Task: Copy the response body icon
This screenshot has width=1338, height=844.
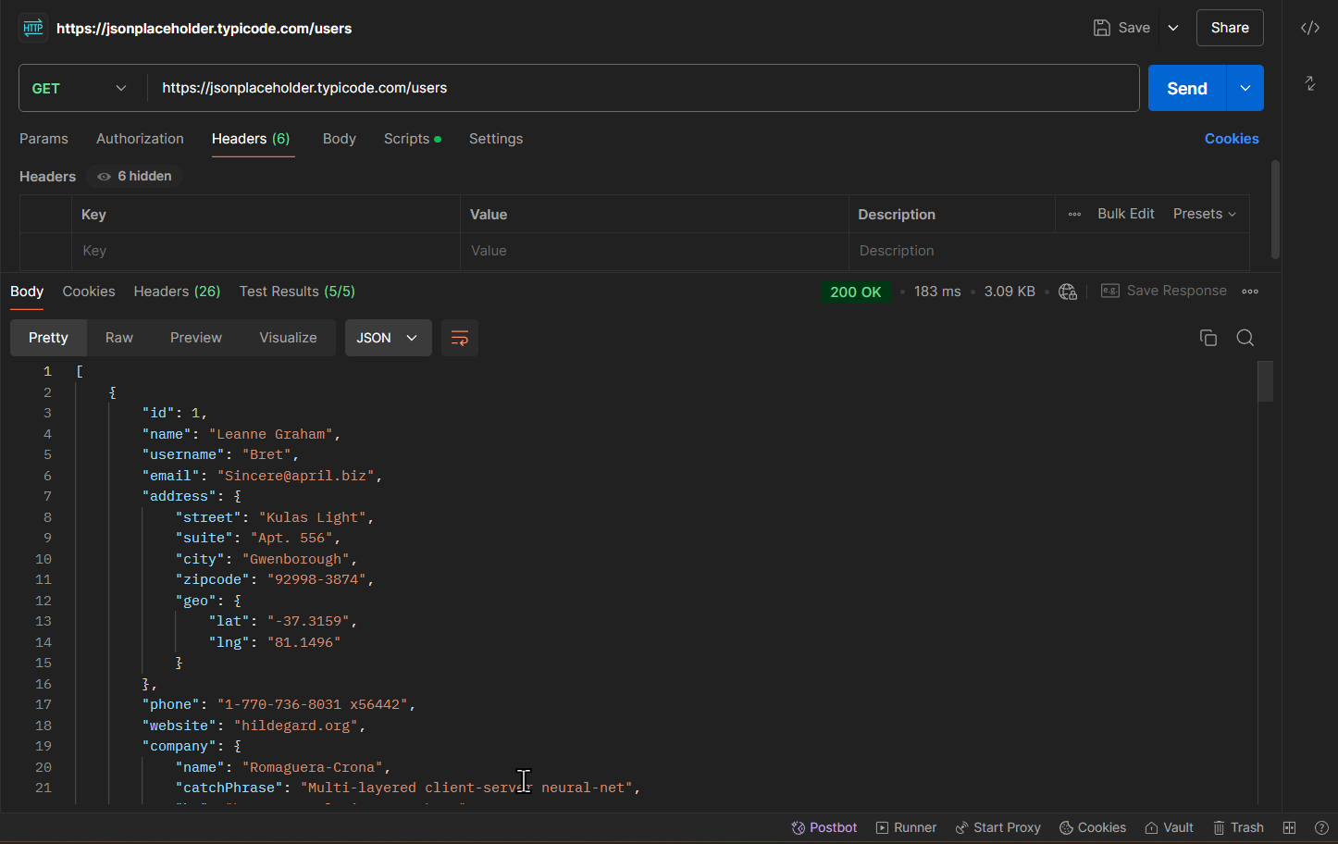Action: coord(1208,338)
